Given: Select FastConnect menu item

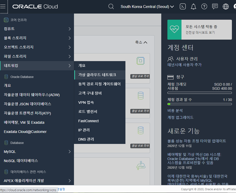Looking at the screenshot, I should (100, 121).
